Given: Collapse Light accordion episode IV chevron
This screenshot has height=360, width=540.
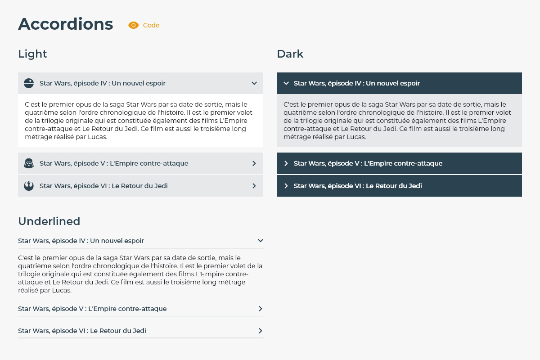Looking at the screenshot, I should click(254, 83).
